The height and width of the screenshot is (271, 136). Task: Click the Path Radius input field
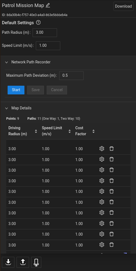coord(45,32)
